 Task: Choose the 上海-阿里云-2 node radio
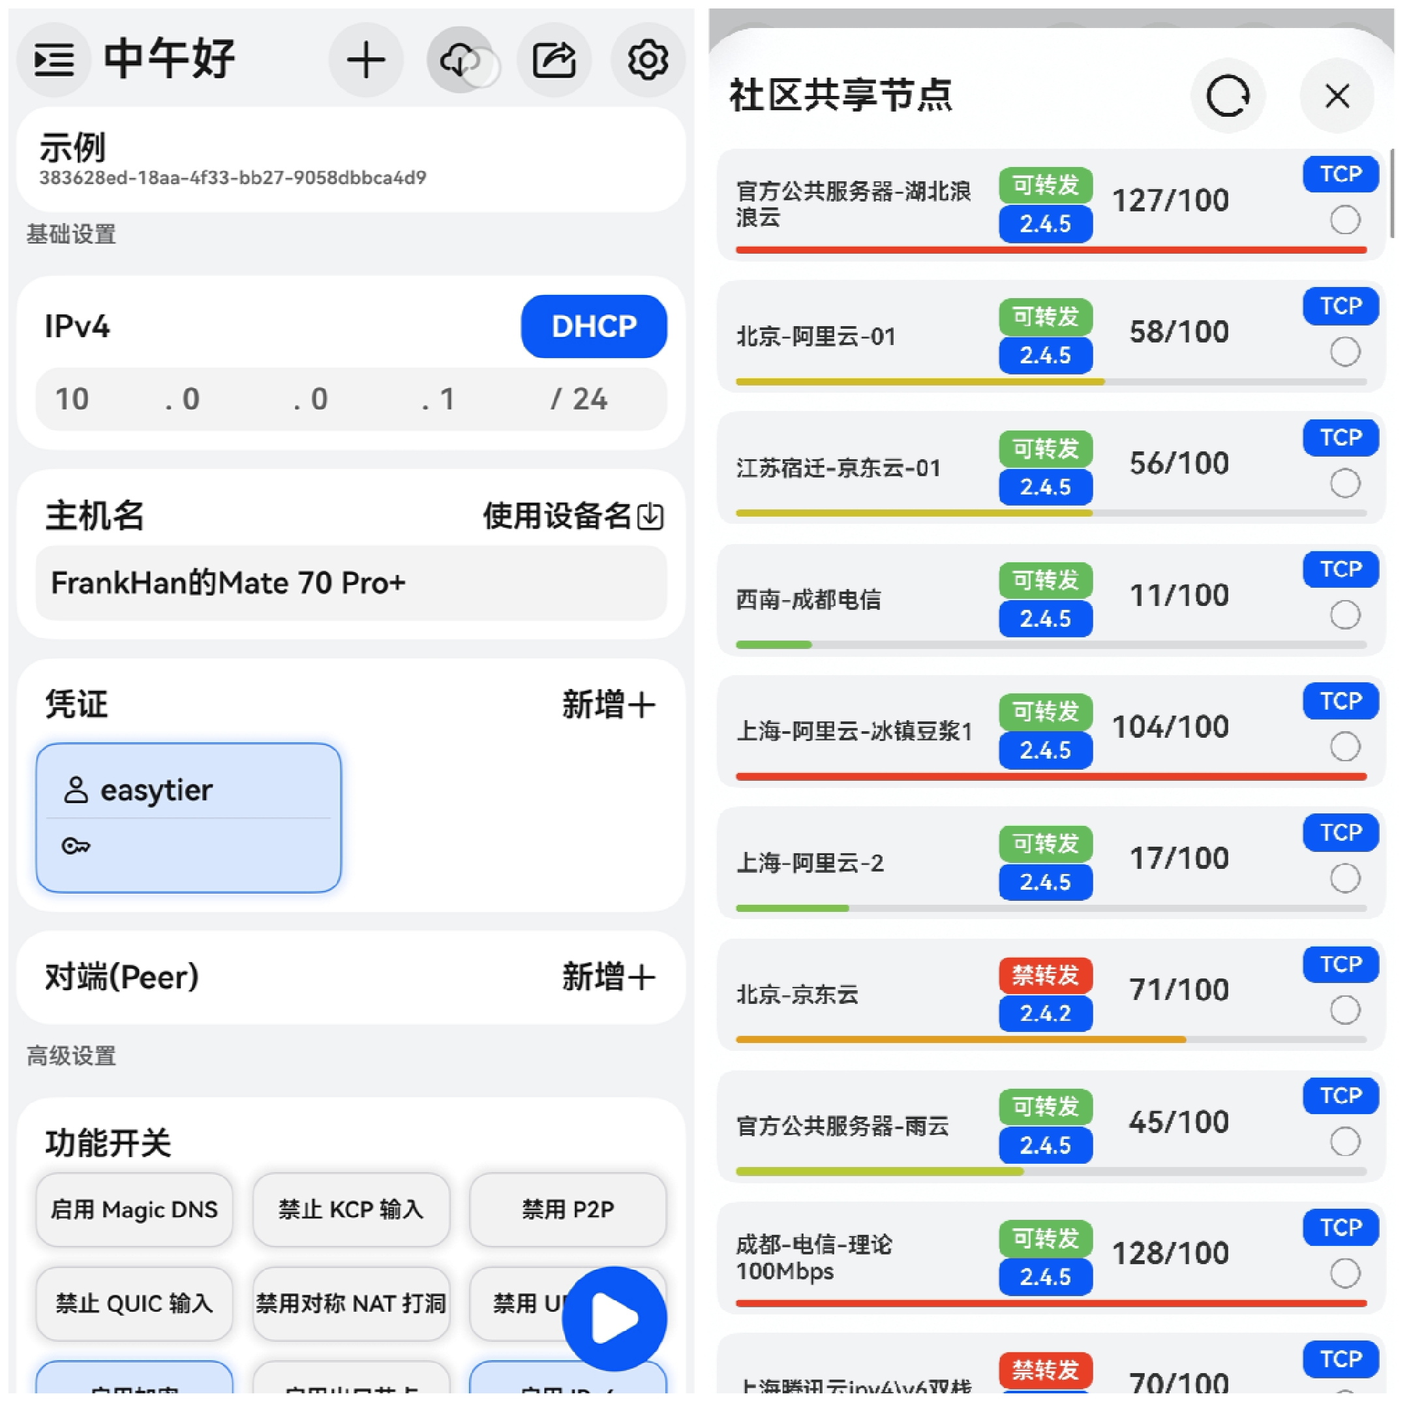[1345, 878]
